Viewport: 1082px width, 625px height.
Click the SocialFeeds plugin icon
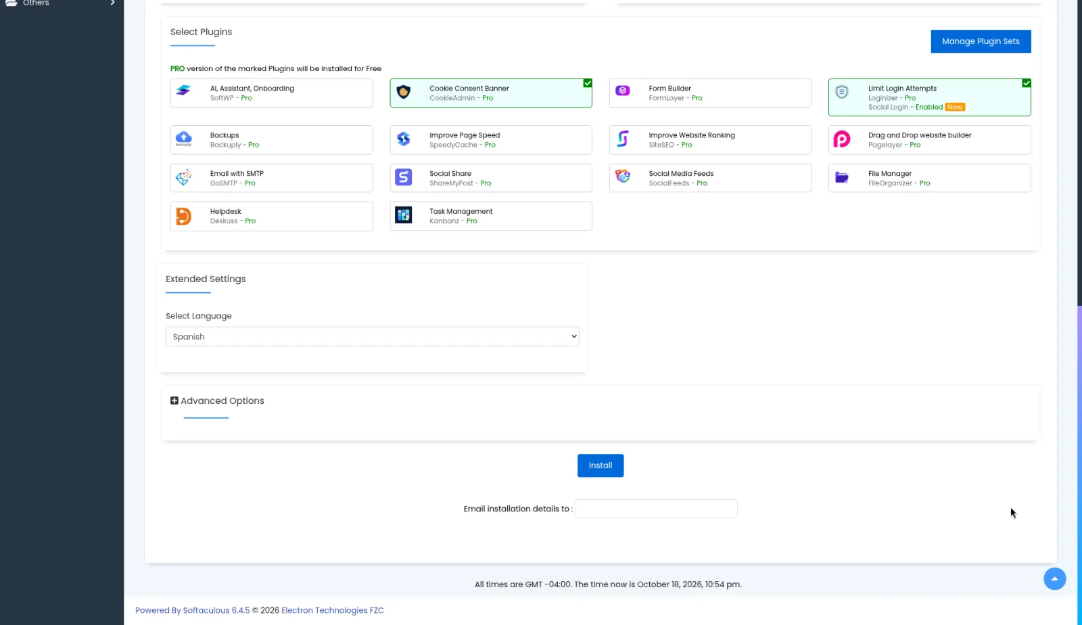(623, 176)
